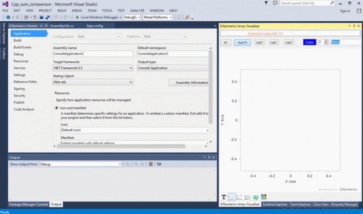The height and width of the screenshot is (214, 363).
Task: Open the Mixed Platforms solution platform dropdown
Action: click(x=158, y=18)
